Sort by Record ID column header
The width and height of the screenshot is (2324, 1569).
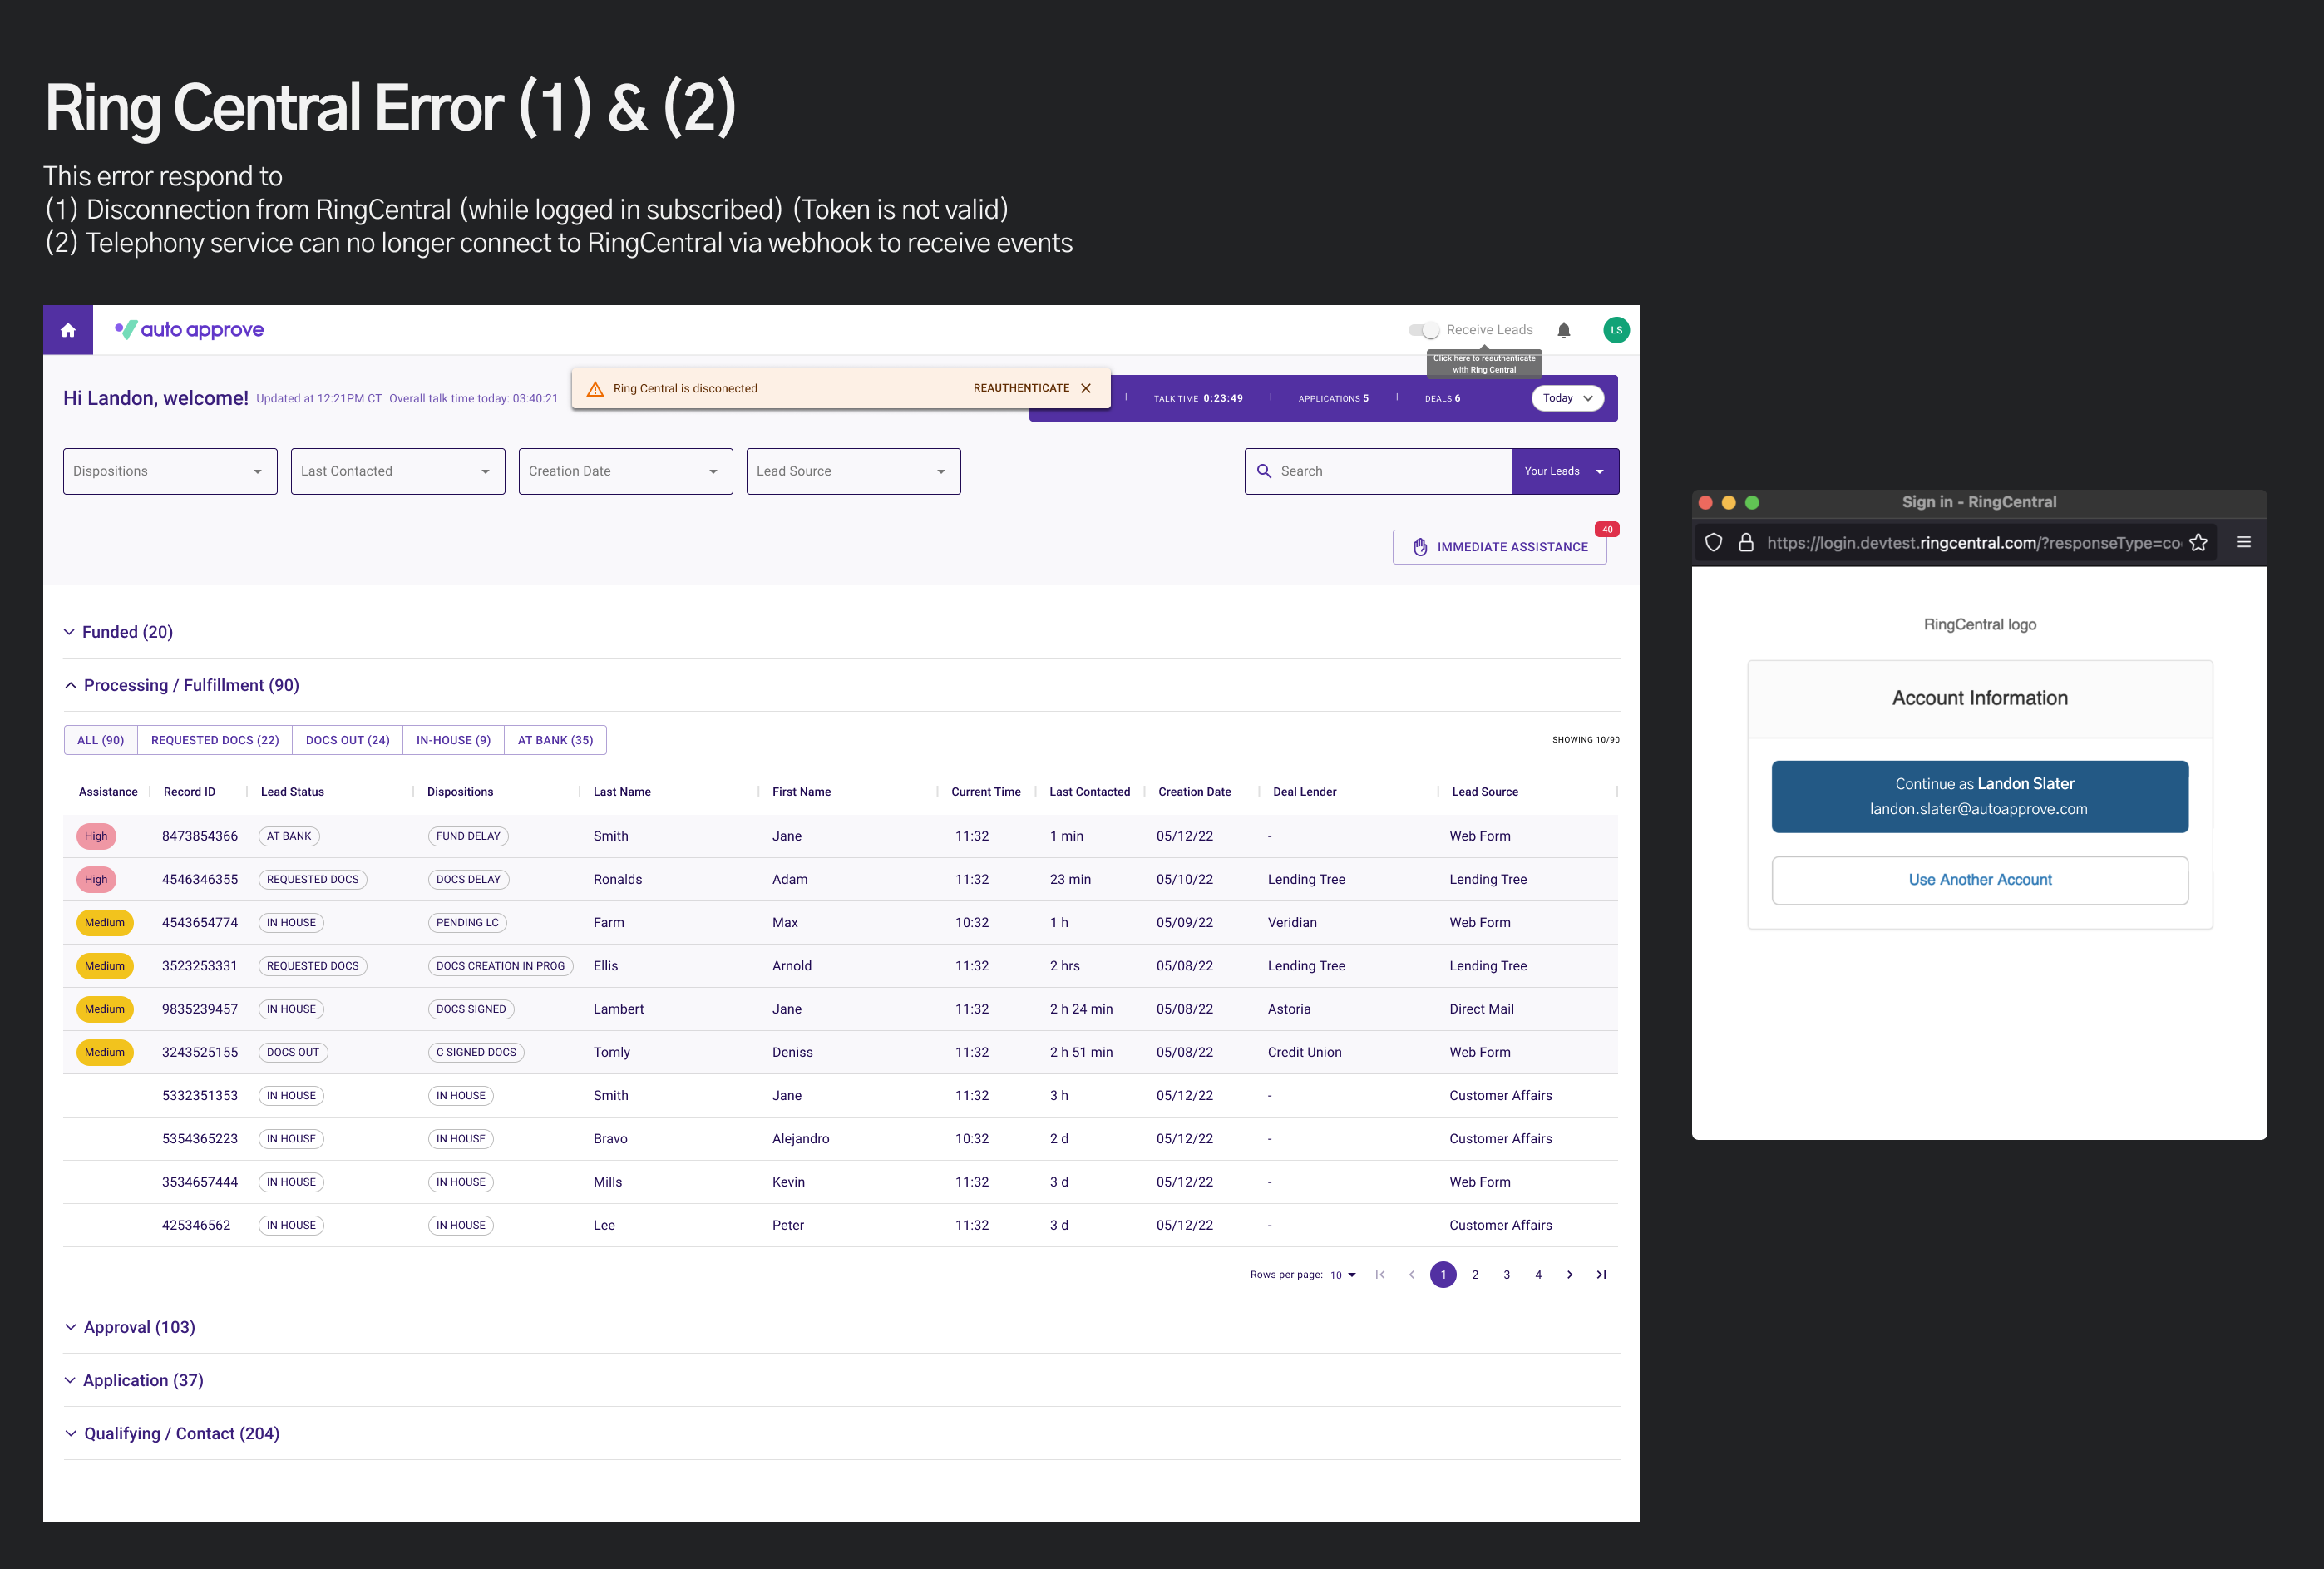pos(189,792)
